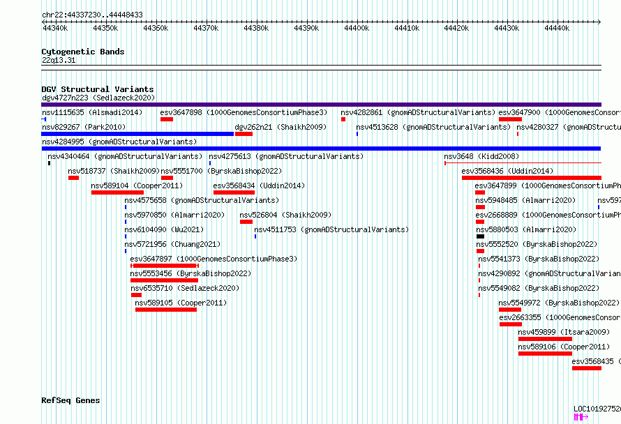The width and height of the screenshot is (621, 424).
Task: Select the esv3647898 red variant bar
Action: pyautogui.click(x=167, y=119)
